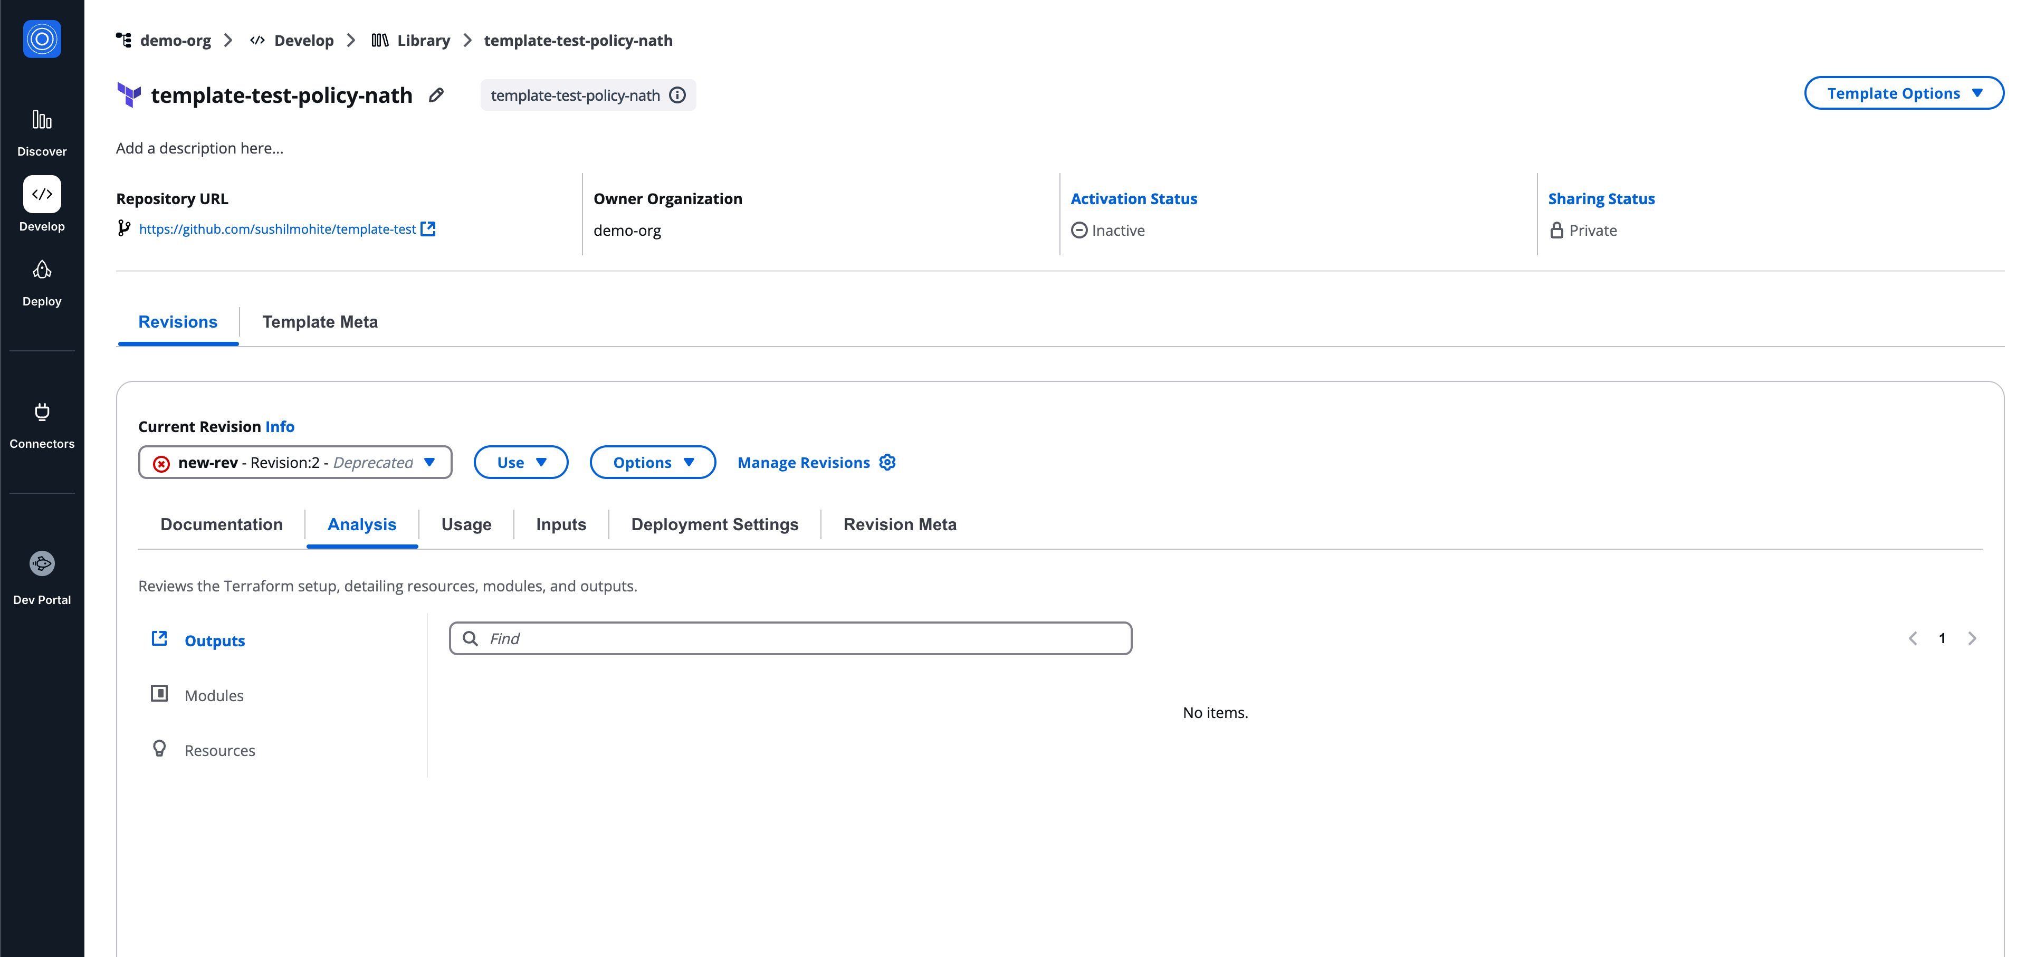
Task: Click the pencil edit icon beside template name
Action: point(436,95)
